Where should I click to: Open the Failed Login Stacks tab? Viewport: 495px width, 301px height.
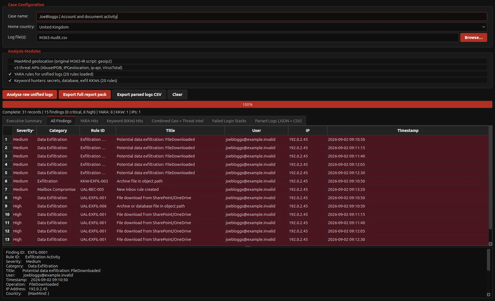pos(229,121)
